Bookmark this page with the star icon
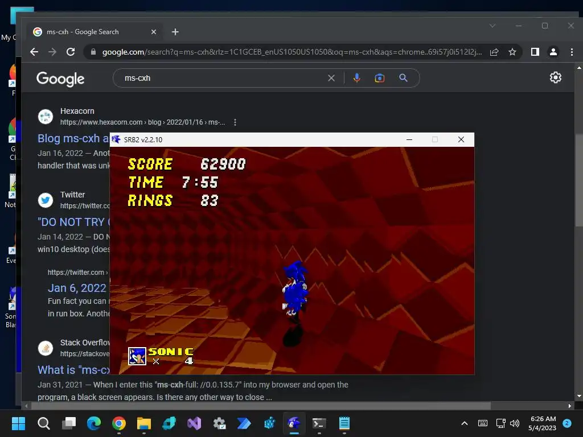Image resolution: width=583 pixels, height=437 pixels. [512, 52]
